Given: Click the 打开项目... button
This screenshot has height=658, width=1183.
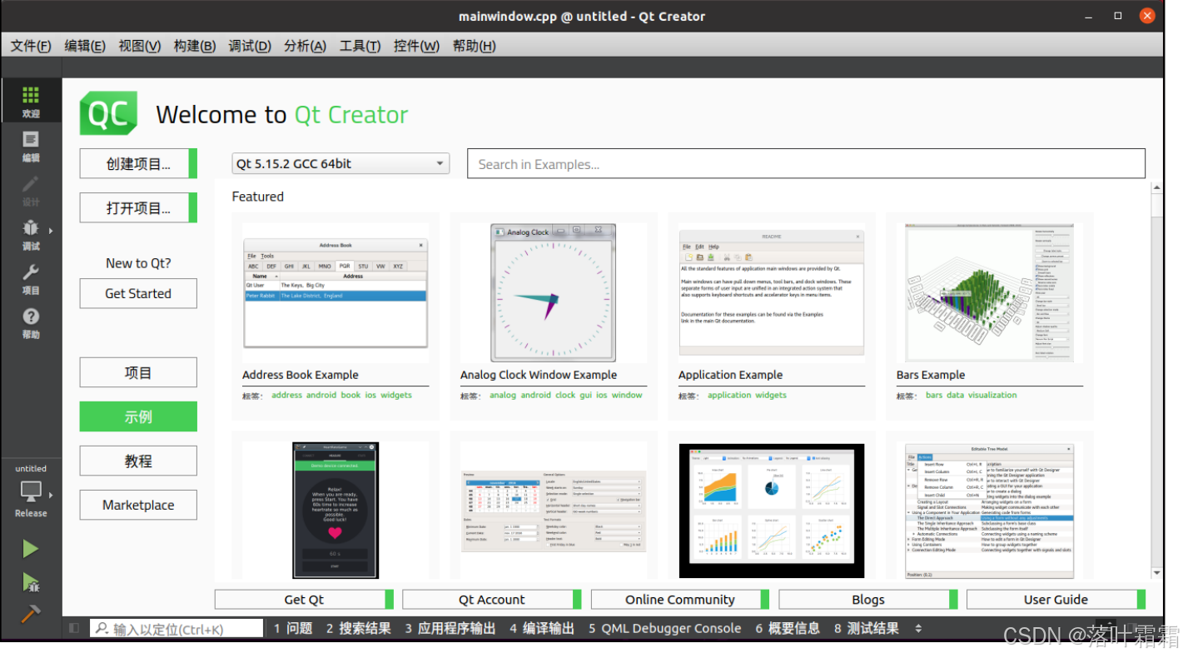Looking at the screenshot, I should (x=138, y=207).
